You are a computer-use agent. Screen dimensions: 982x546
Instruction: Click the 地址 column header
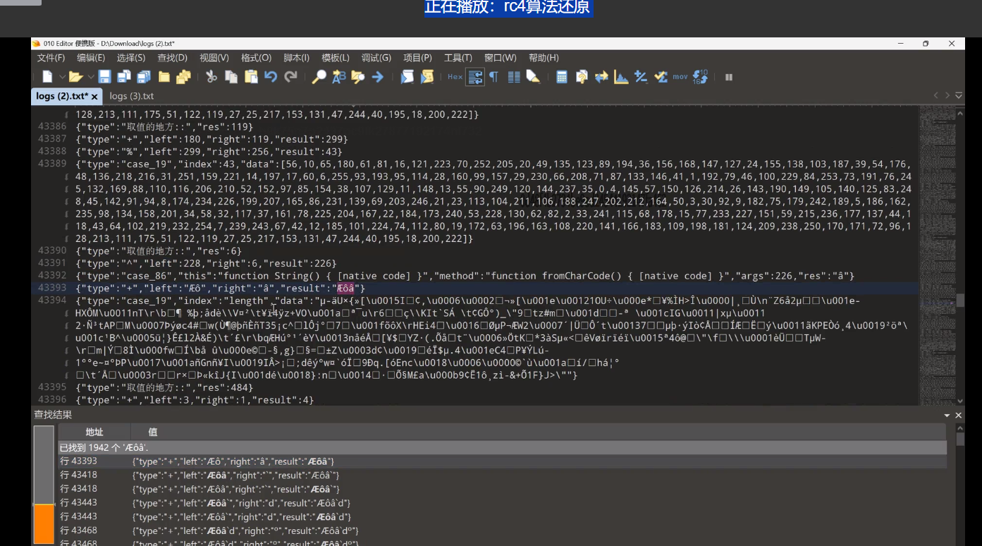94,432
